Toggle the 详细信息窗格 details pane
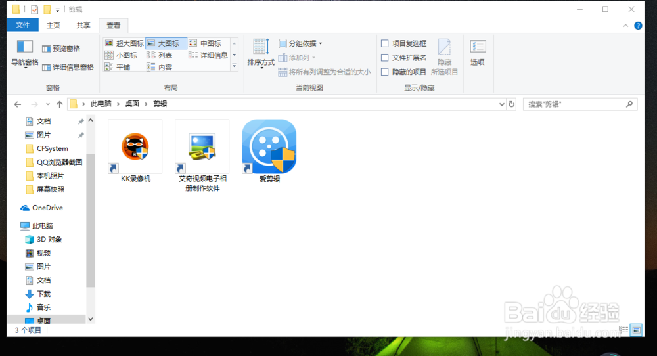 (68, 68)
